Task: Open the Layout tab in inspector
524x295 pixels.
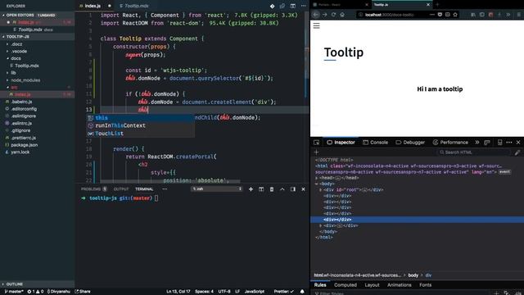Action: [372, 285]
